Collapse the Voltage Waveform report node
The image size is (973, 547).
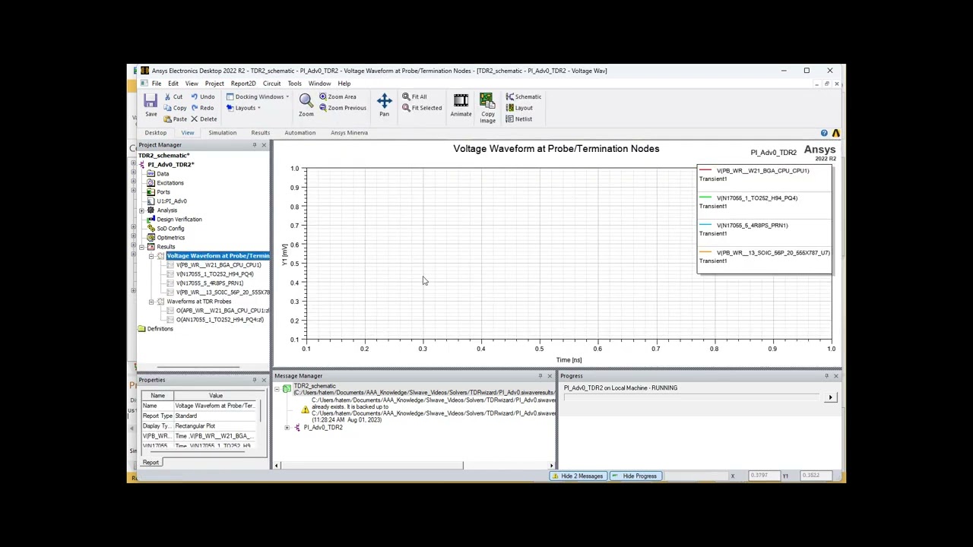pos(151,256)
